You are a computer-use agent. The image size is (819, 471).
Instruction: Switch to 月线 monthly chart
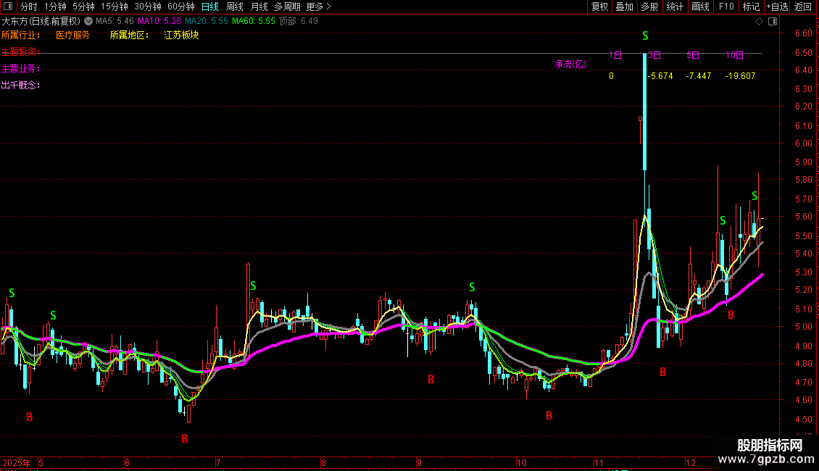(259, 7)
